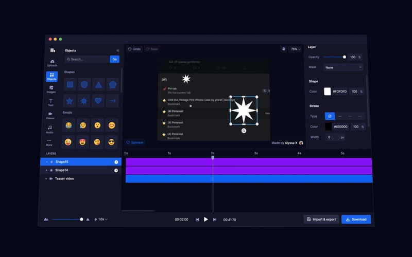This screenshot has height=257, width=412.
Task: Click the app logo at top of sidebar
Action: tap(53, 50)
